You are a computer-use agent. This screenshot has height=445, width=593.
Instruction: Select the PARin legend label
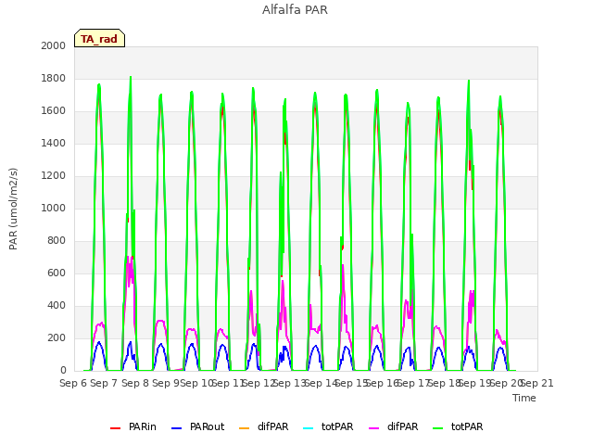tap(142, 426)
